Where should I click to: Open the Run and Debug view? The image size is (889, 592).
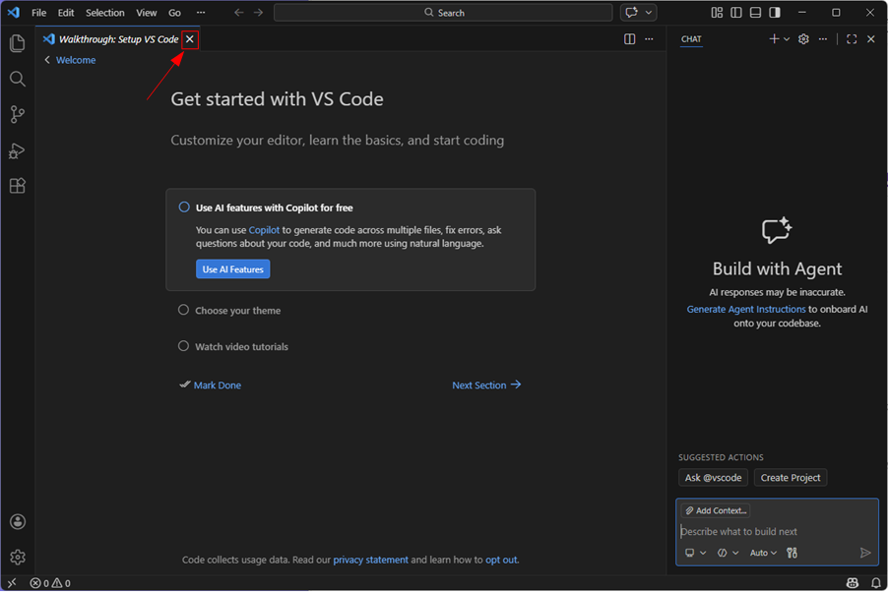(17, 150)
